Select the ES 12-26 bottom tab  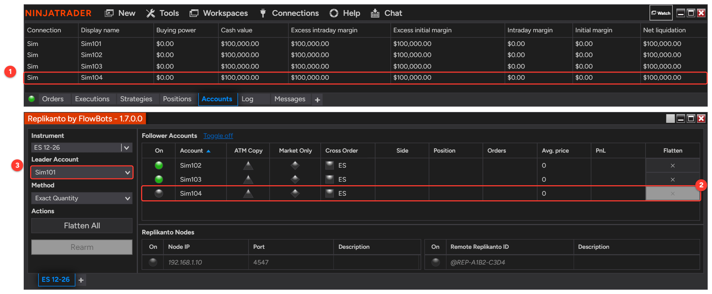coord(56,280)
